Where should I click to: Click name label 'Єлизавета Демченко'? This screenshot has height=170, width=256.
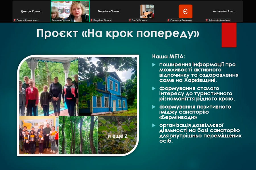(181, 20)
